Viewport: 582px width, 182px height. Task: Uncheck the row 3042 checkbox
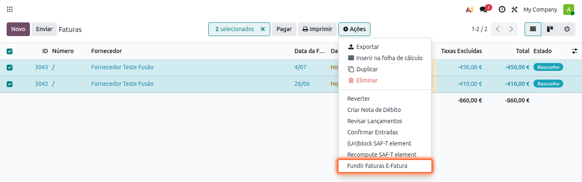pos(10,84)
